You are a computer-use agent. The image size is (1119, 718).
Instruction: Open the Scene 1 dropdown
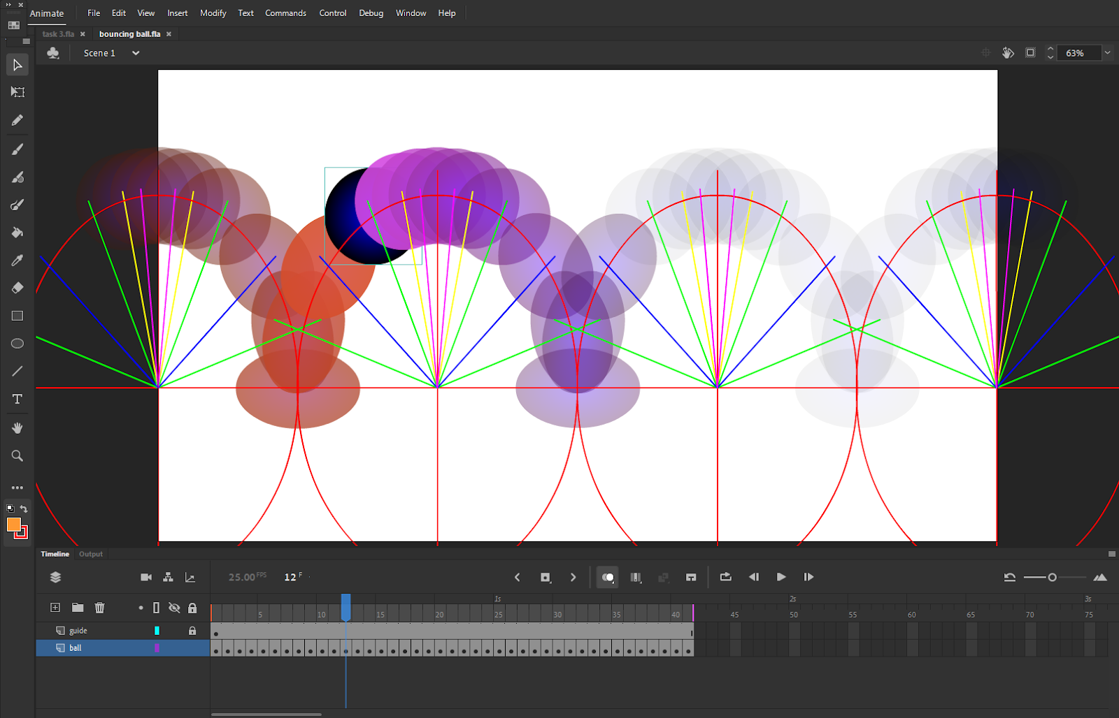point(136,53)
